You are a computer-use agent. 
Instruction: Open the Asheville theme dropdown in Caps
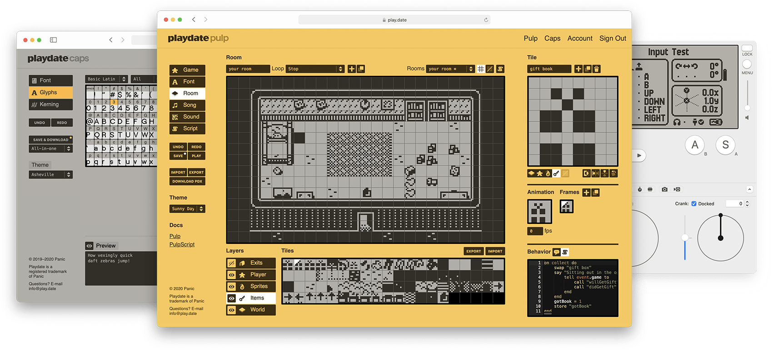tap(51, 175)
